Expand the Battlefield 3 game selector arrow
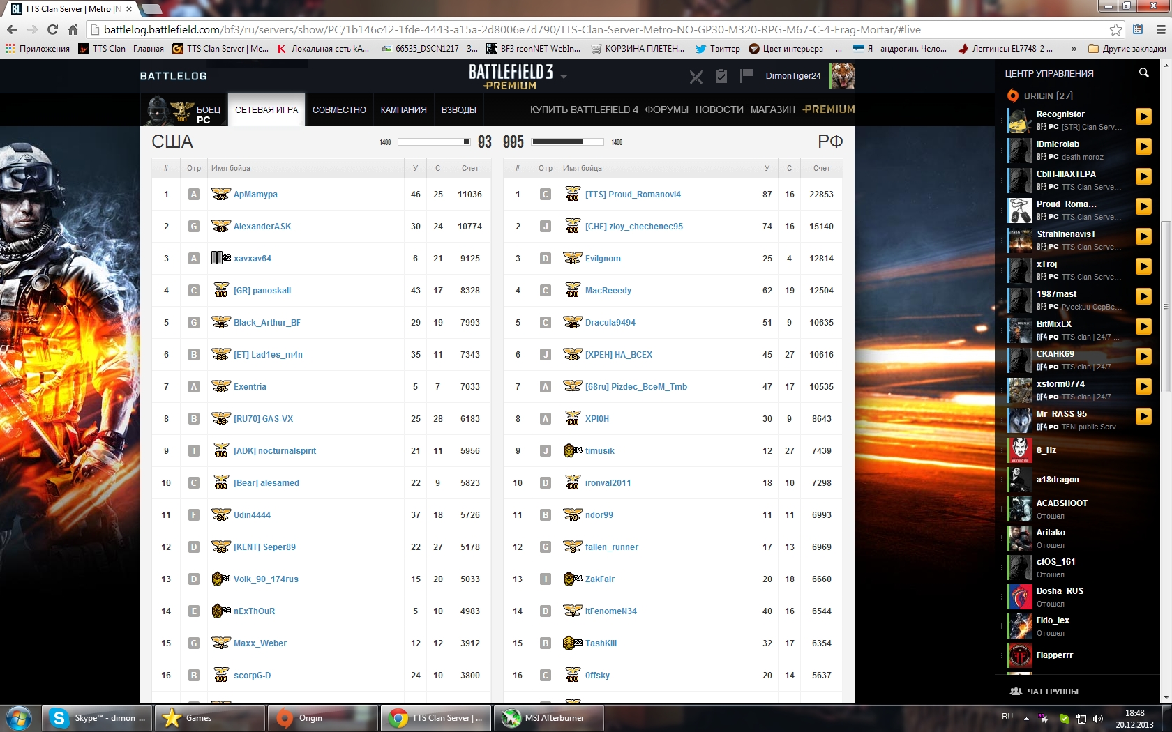 point(564,75)
